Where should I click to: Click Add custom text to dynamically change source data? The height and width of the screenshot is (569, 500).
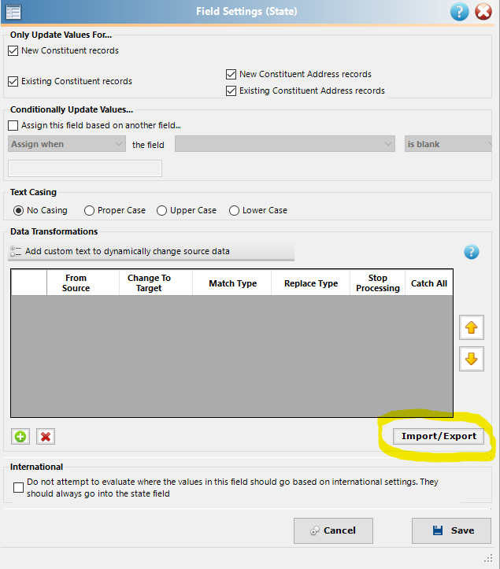(151, 252)
